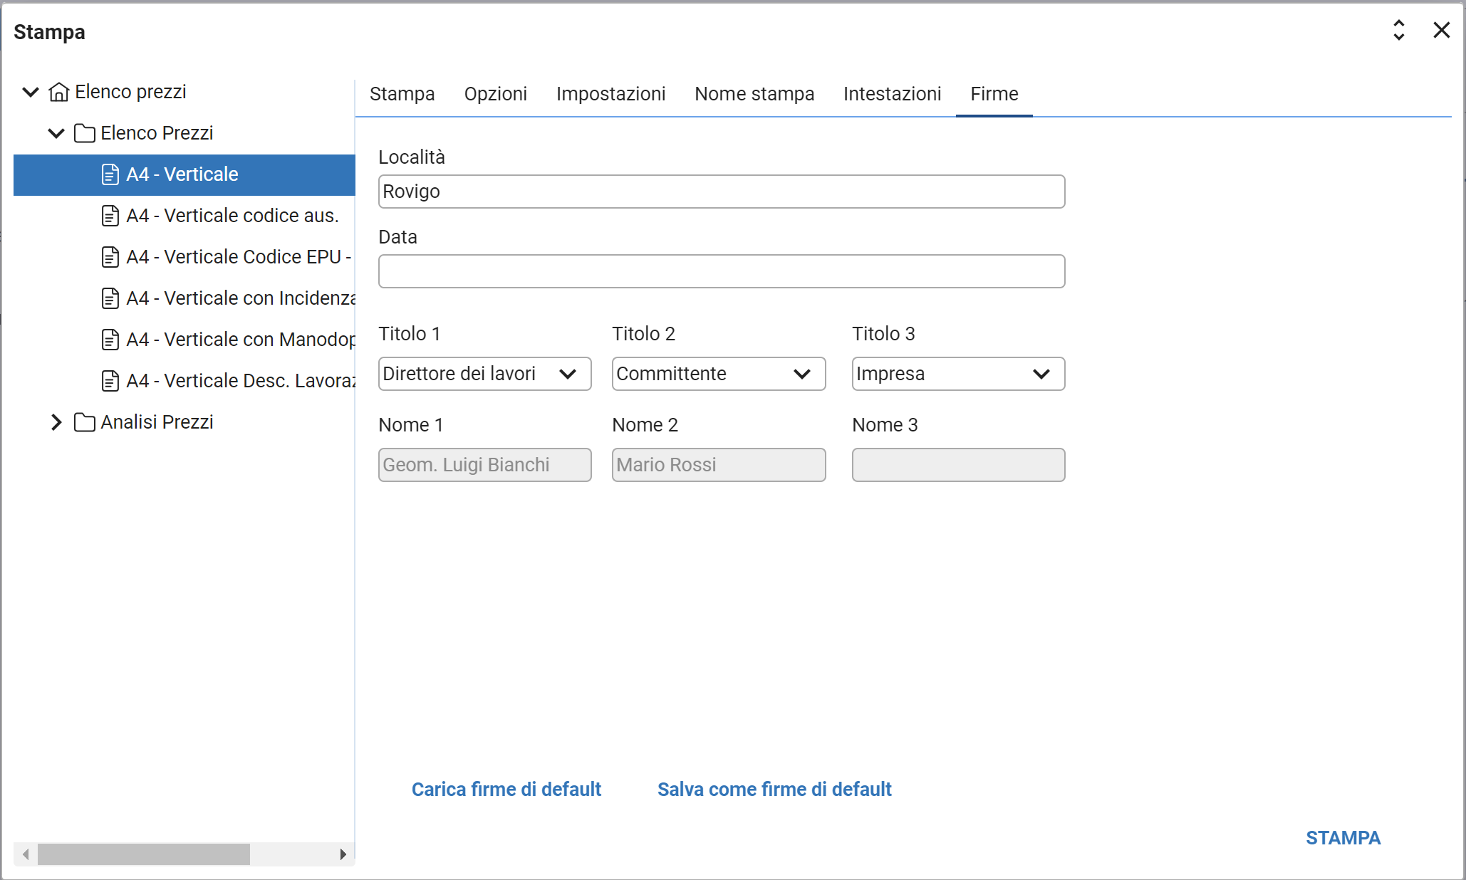Open the Titolo 2 Committente dropdown

tap(718, 374)
